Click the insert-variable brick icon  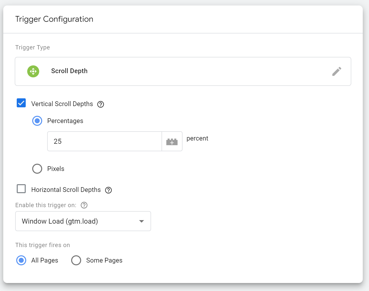172,142
